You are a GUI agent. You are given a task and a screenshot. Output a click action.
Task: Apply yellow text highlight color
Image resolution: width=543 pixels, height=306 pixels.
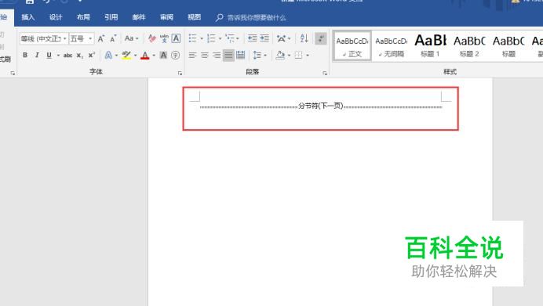tap(126, 56)
